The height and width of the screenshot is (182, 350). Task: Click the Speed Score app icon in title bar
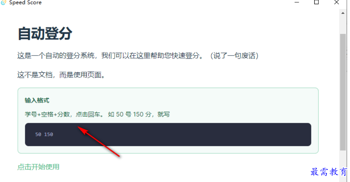4,2
